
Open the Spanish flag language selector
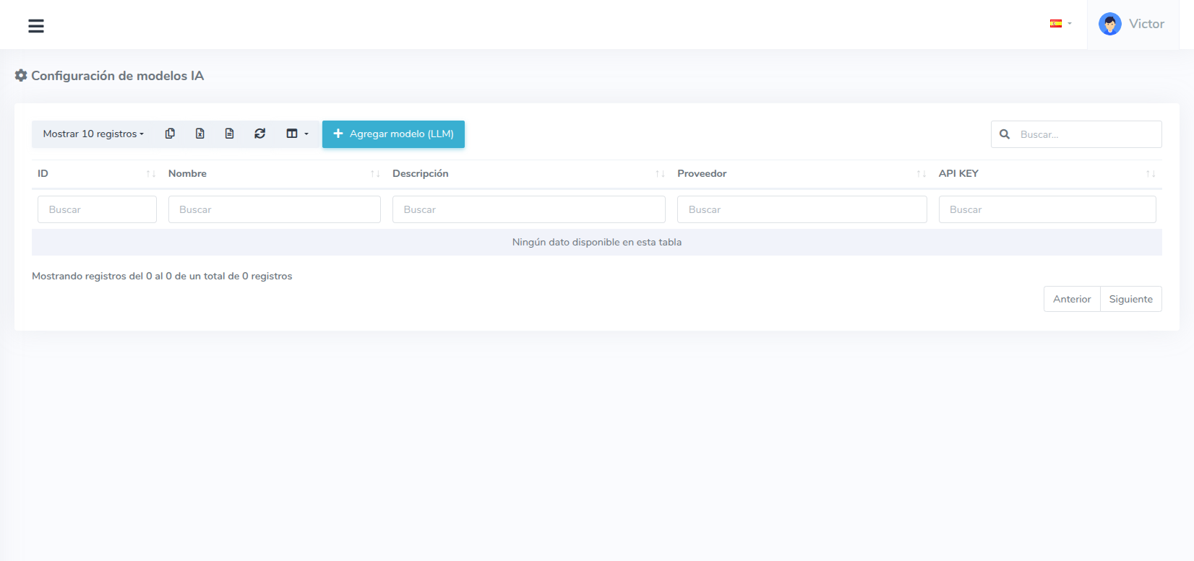point(1060,24)
